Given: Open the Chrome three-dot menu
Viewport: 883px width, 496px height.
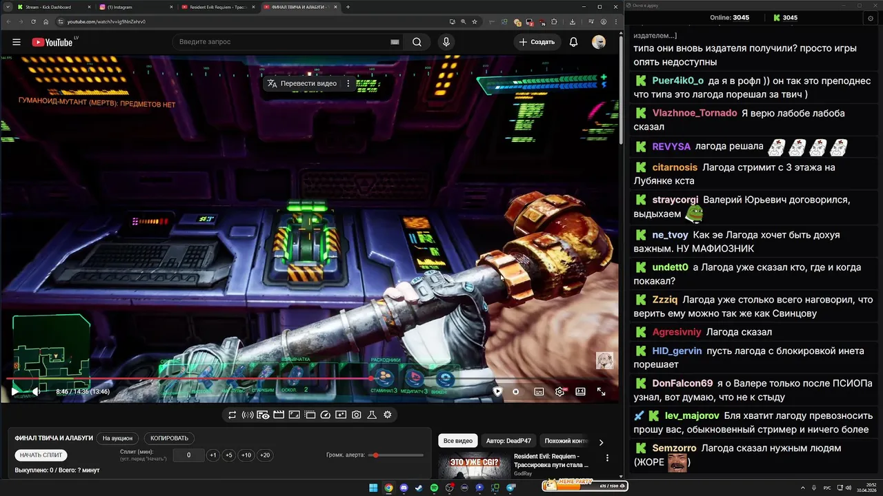Looking at the screenshot, I should coord(616,21).
